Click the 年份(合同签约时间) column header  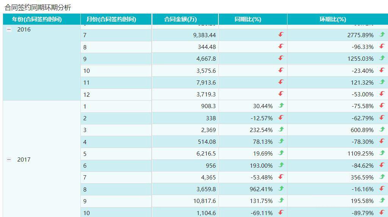(x=37, y=19)
